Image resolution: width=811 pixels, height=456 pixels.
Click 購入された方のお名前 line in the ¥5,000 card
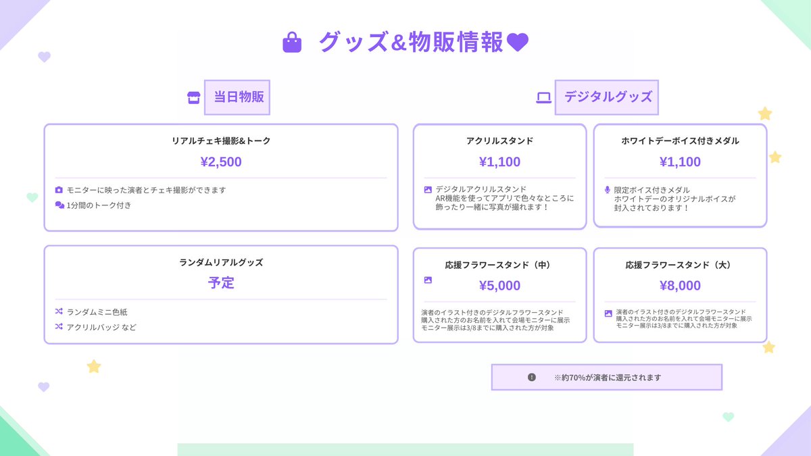(495, 320)
